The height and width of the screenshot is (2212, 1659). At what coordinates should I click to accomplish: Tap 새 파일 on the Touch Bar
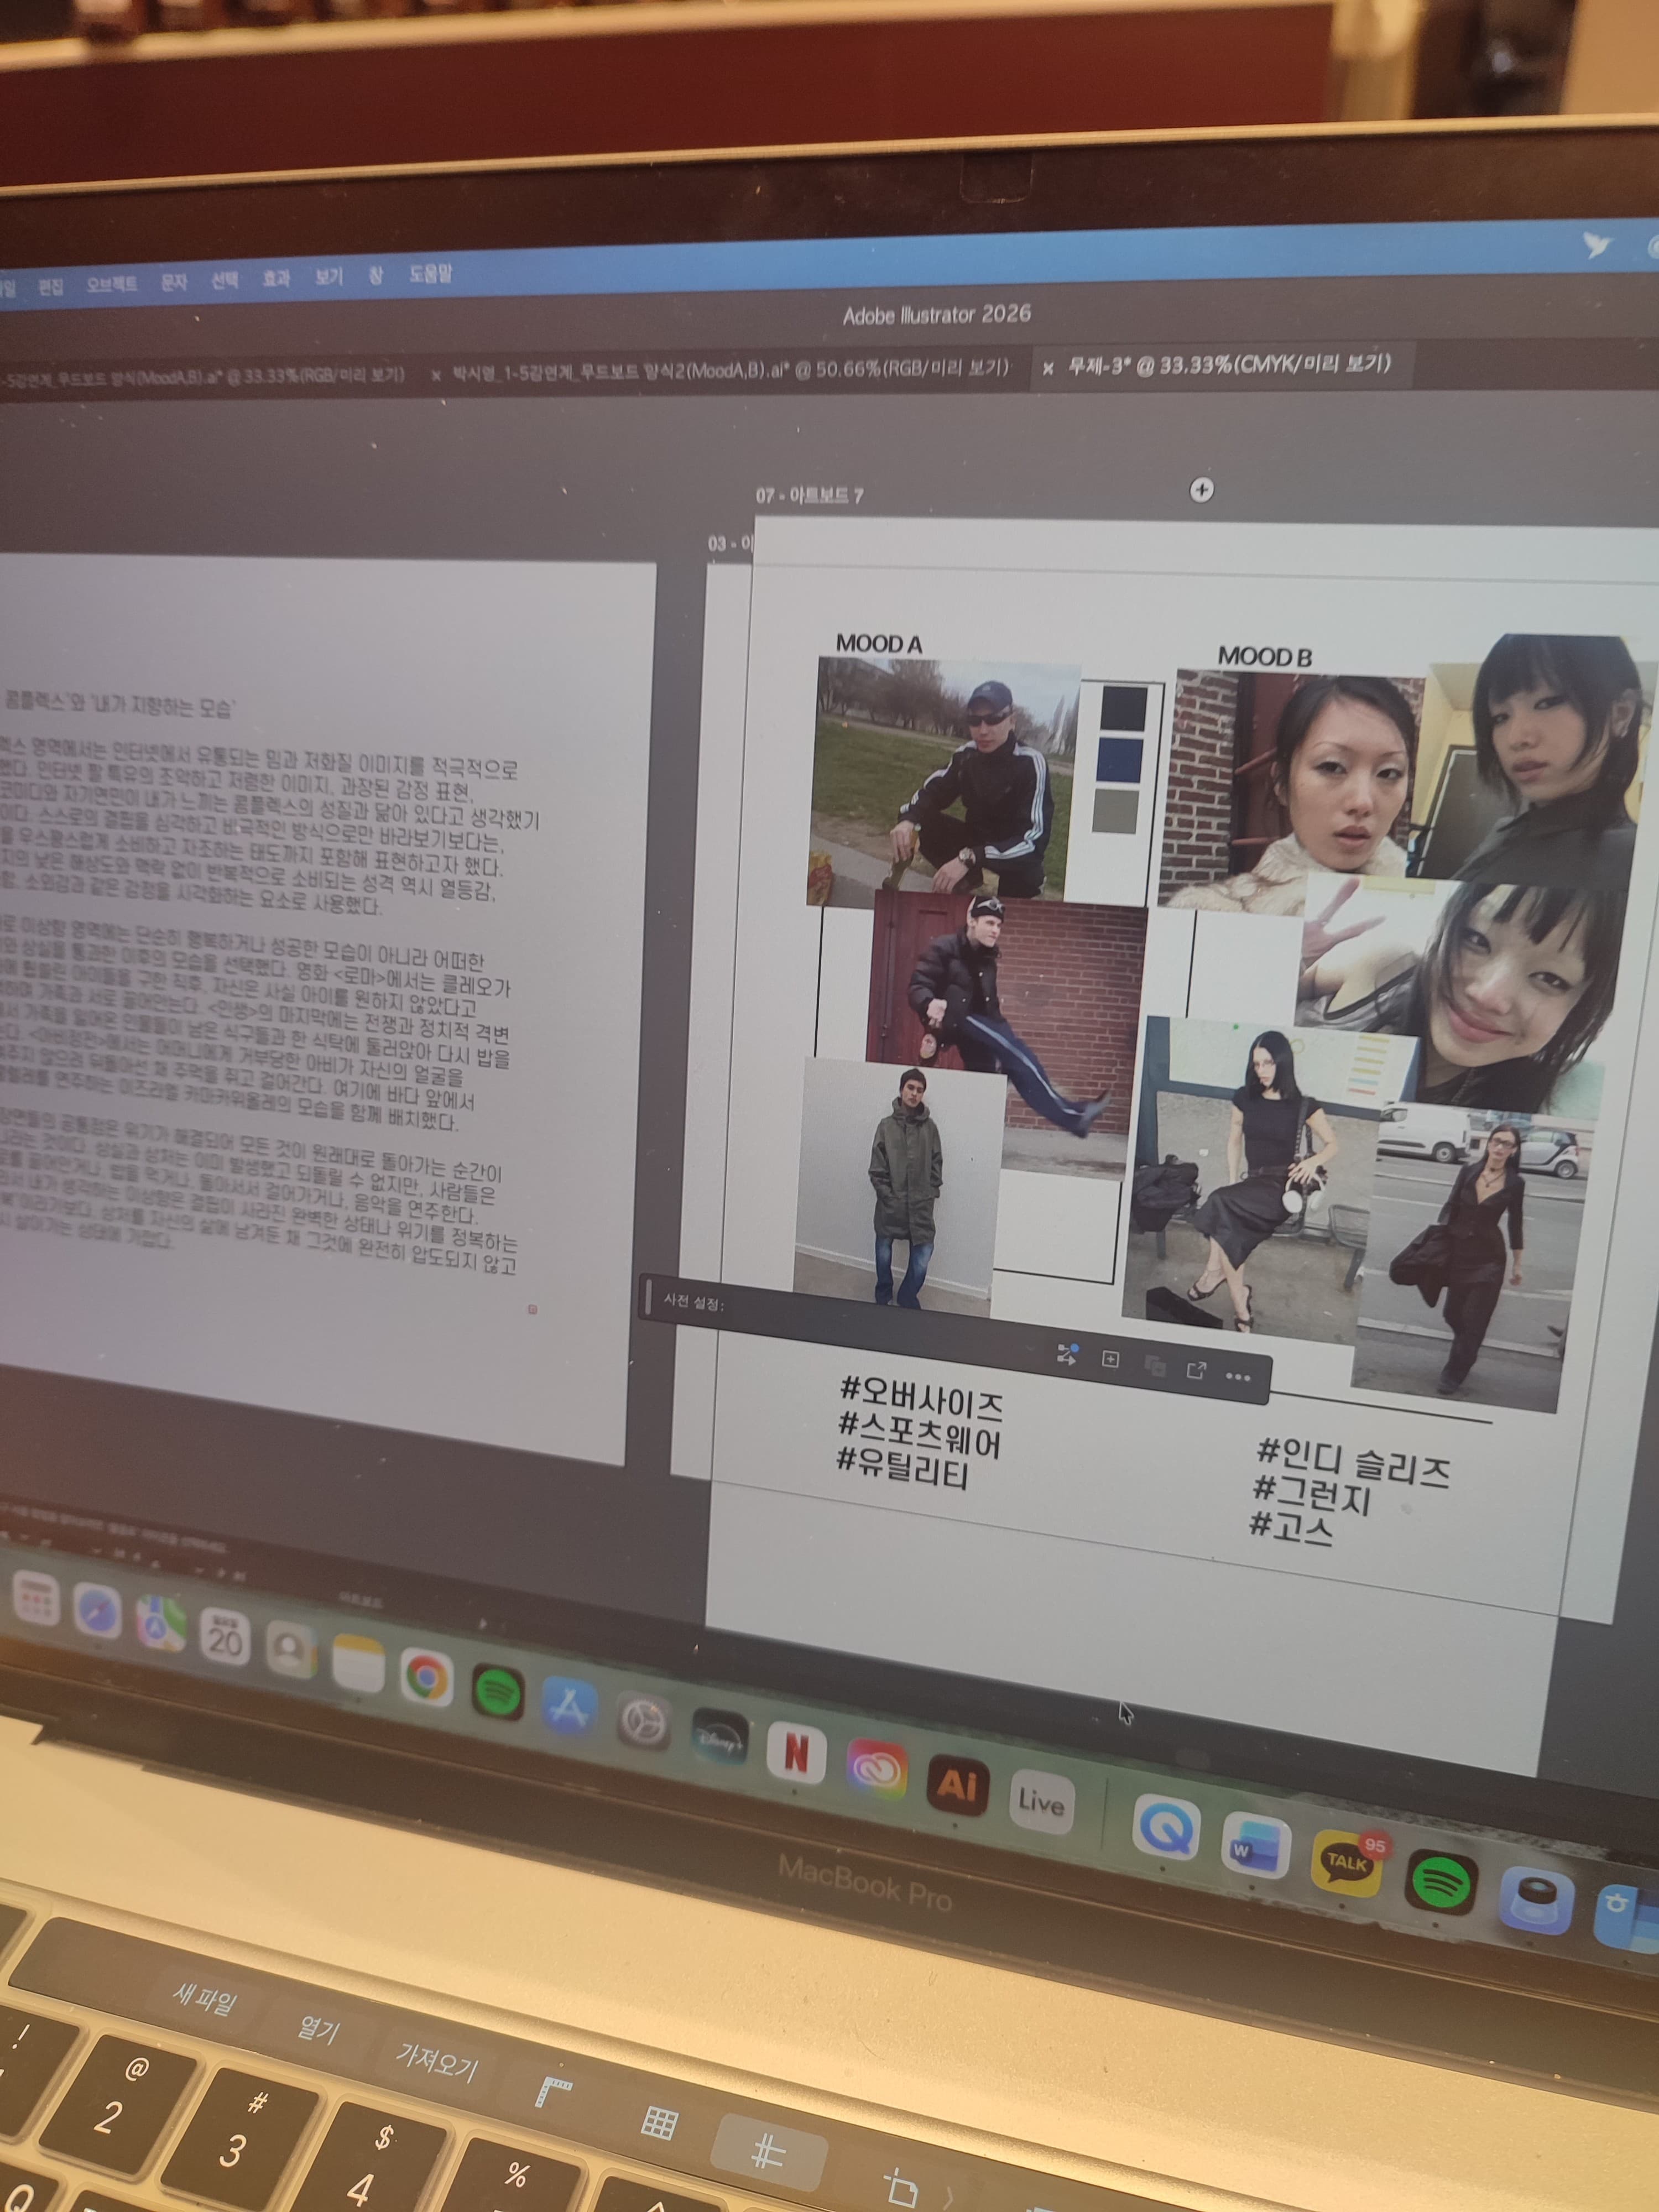(205, 2000)
